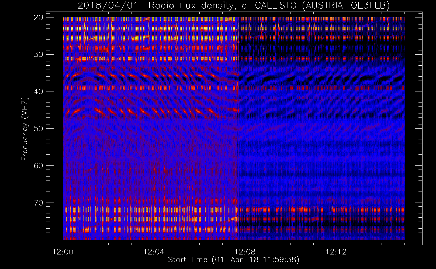Click the 60 MHz frequency tick label
The height and width of the screenshot is (269, 436).
click(x=39, y=166)
